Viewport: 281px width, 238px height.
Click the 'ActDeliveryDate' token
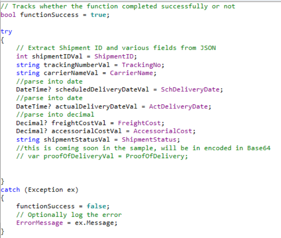pyautogui.click(x=179, y=107)
